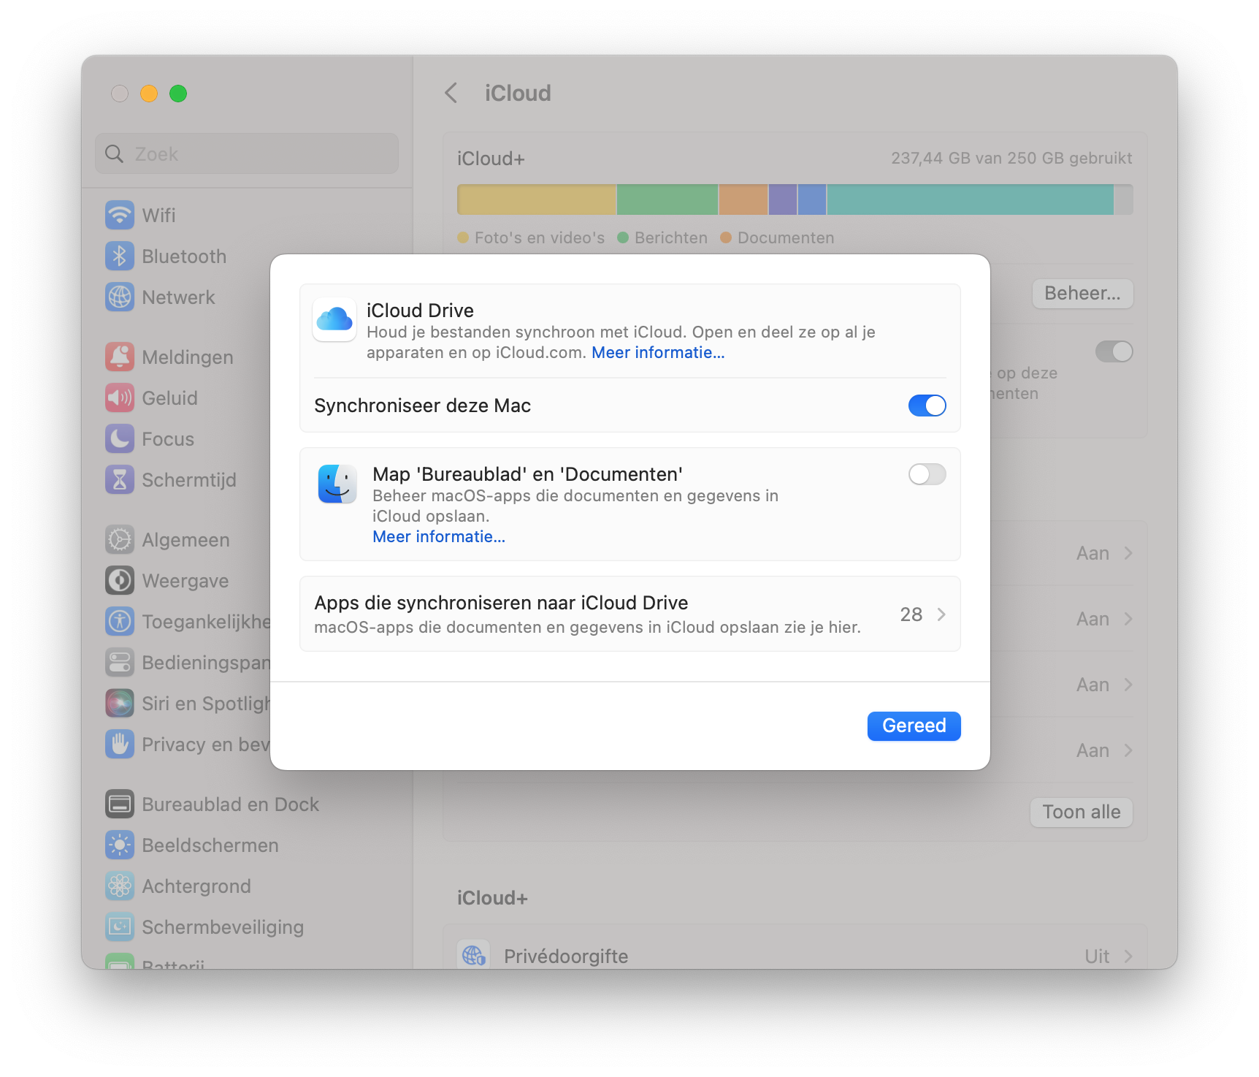Click the 'Synchroniseer deze Mac' label

click(422, 406)
